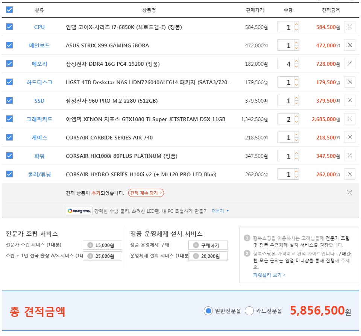Uncheck the 그래픽카드 row checkbox
The height and width of the screenshot is (336, 361).
[9, 119]
